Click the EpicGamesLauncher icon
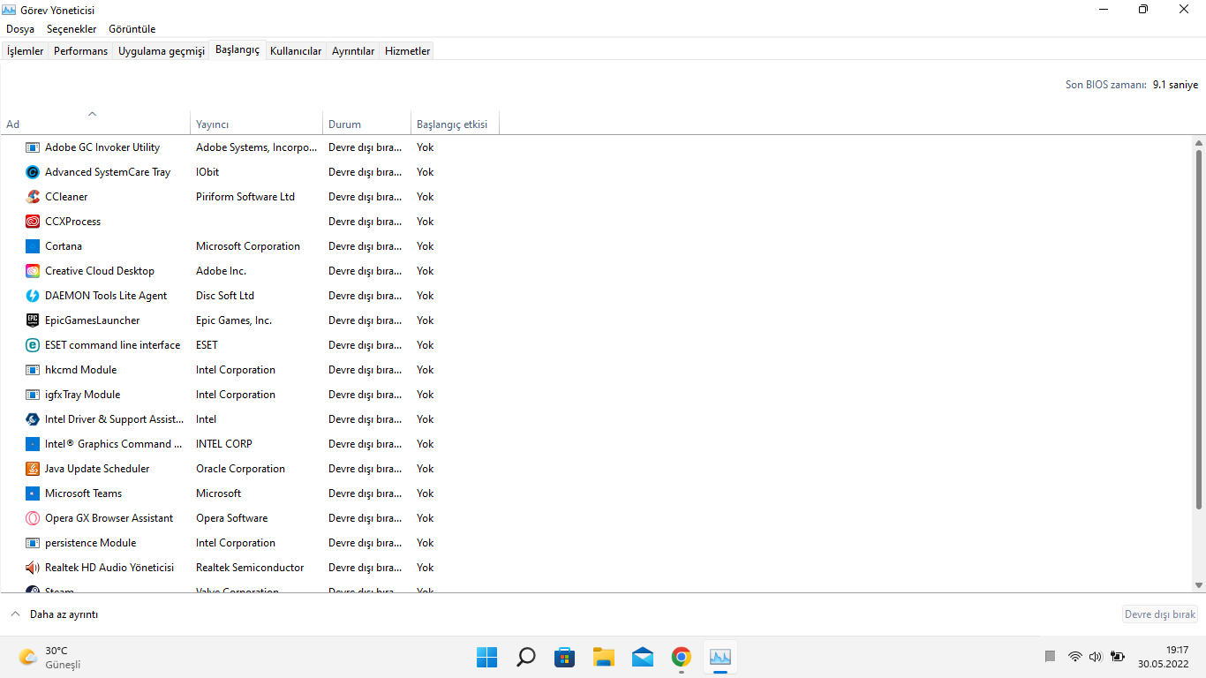The width and height of the screenshot is (1206, 678). 33,320
